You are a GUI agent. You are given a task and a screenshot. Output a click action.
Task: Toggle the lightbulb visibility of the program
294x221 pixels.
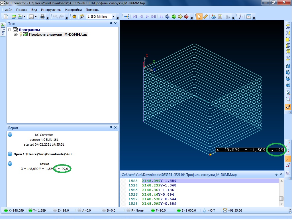click(21, 35)
